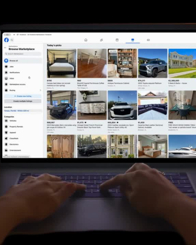Click the Categories heading in sidebar
The width and height of the screenshot is (196, 245).
(9, 117)
